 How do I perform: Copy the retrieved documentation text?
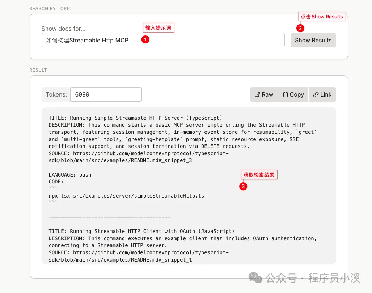coord(293,94)
